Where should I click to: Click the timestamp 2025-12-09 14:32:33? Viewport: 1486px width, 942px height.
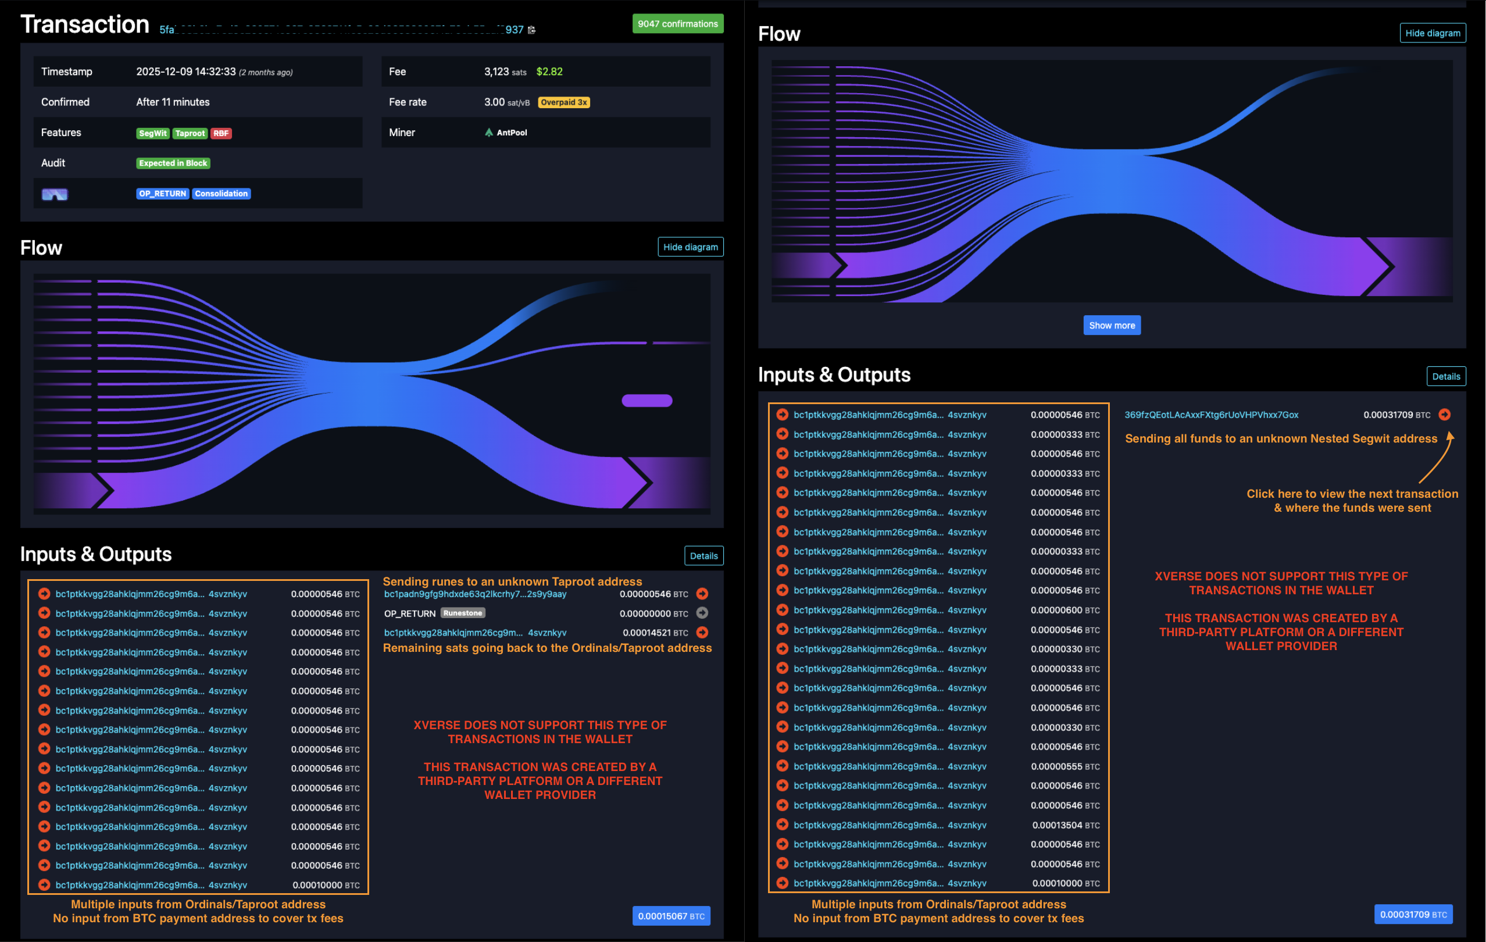point(186,72)
